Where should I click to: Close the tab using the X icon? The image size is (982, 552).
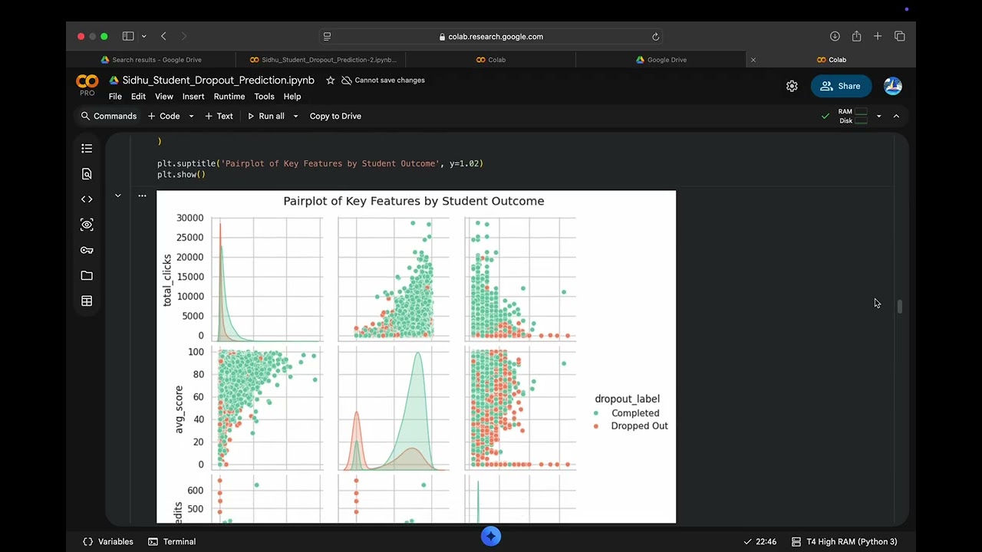pyautogui.click(x=753, y=60)
